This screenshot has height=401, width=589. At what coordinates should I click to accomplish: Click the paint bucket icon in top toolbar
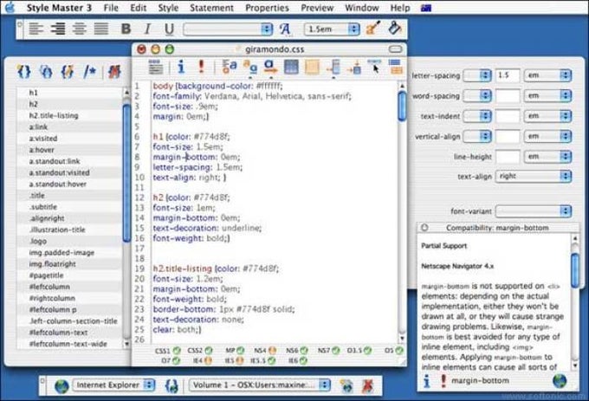click(395, 29)
